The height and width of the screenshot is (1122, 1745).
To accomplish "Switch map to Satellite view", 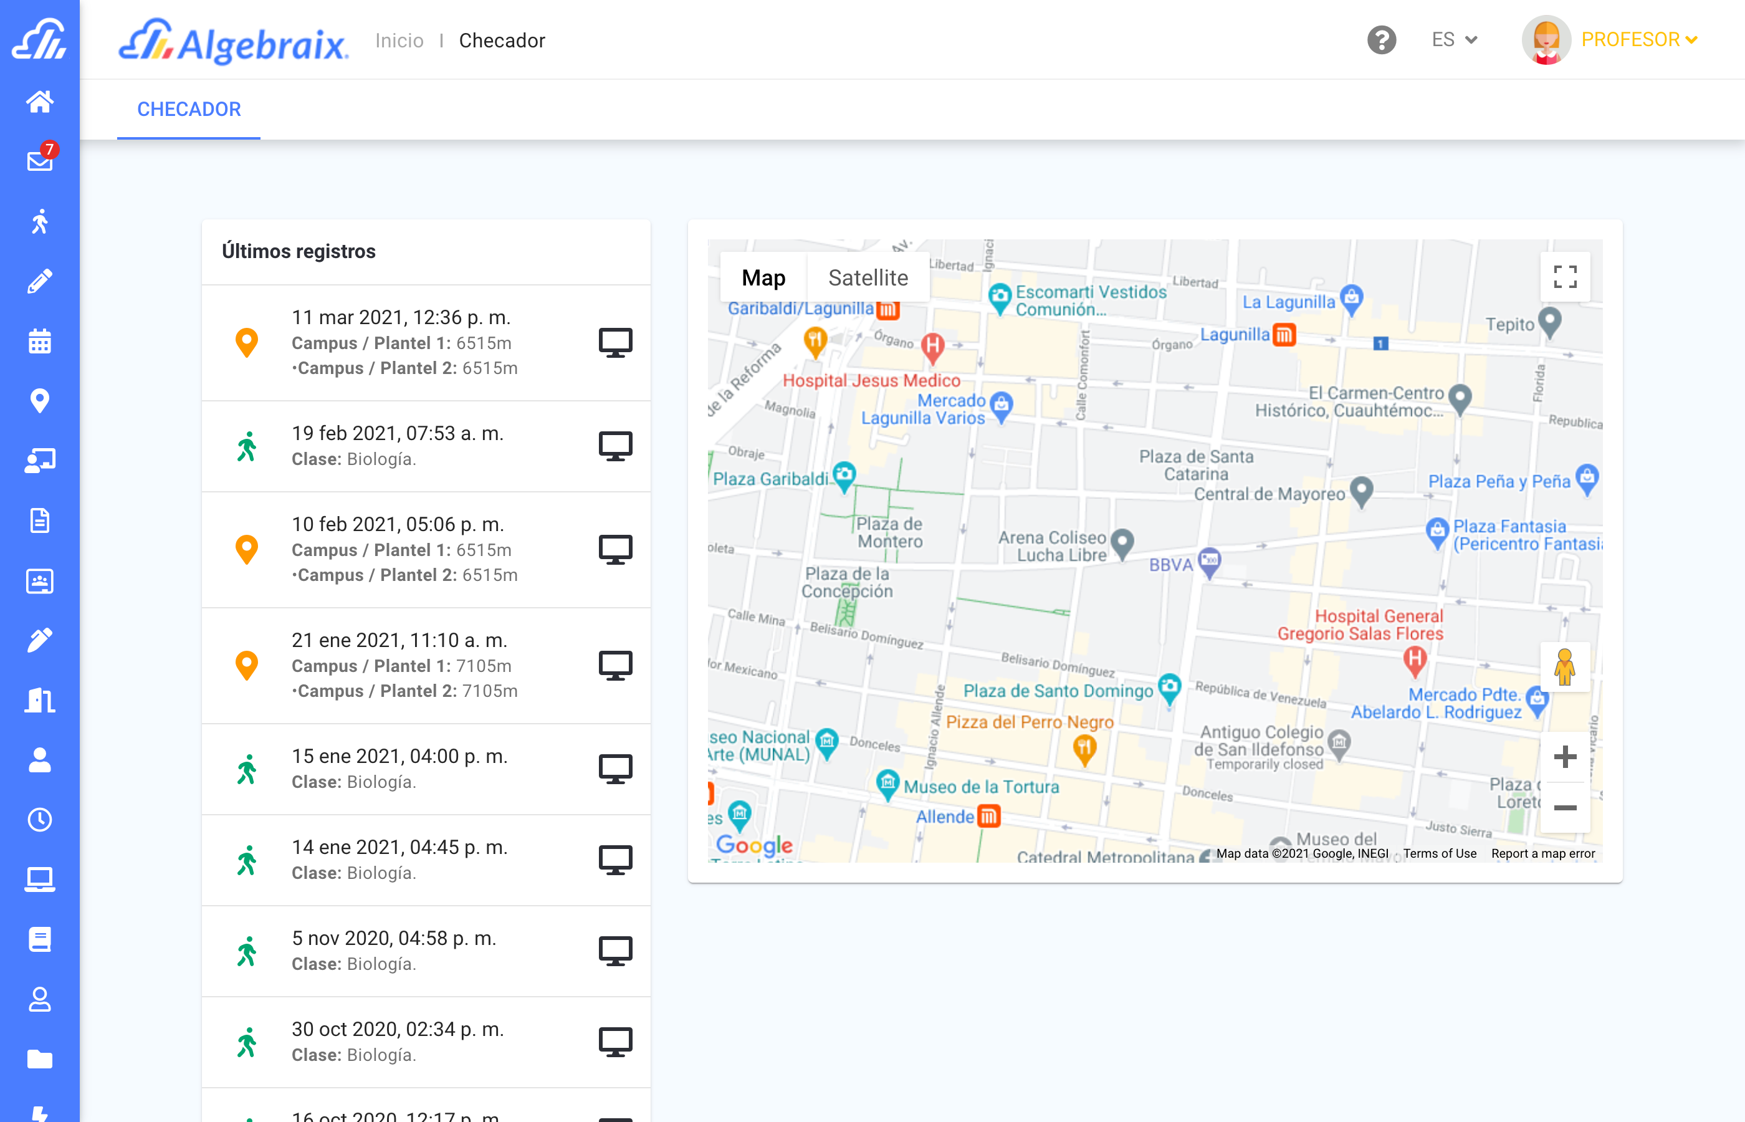I will [868, 277].
